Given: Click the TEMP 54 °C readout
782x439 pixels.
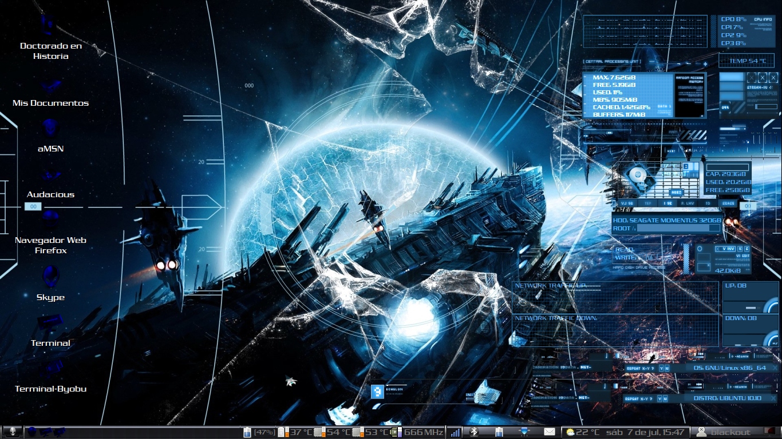Looking at the screenshot, I should 747,61.
